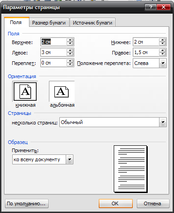Confirm settings with OK button
The height and width of the screenshot is (213, 174).
116,203
